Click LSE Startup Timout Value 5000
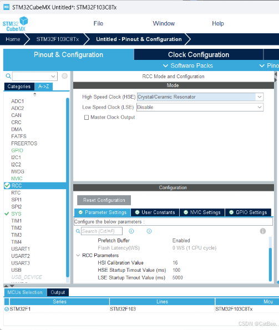This screenshot has width=279, height=330. pos(177,278)
